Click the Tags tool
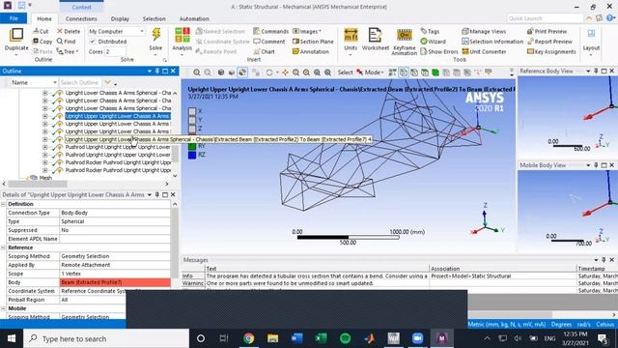 tap(430, 31)
